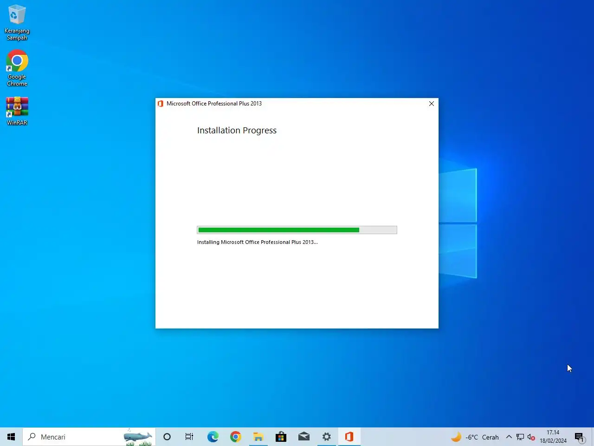Expand hidden system tray icons chevron

pyautogui.click(x=509, y=437)
